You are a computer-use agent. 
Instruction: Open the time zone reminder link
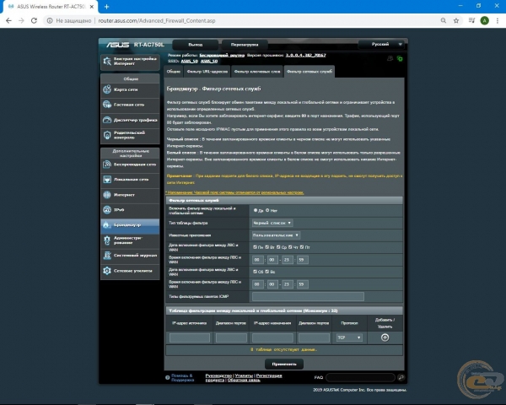click(234, 192)
